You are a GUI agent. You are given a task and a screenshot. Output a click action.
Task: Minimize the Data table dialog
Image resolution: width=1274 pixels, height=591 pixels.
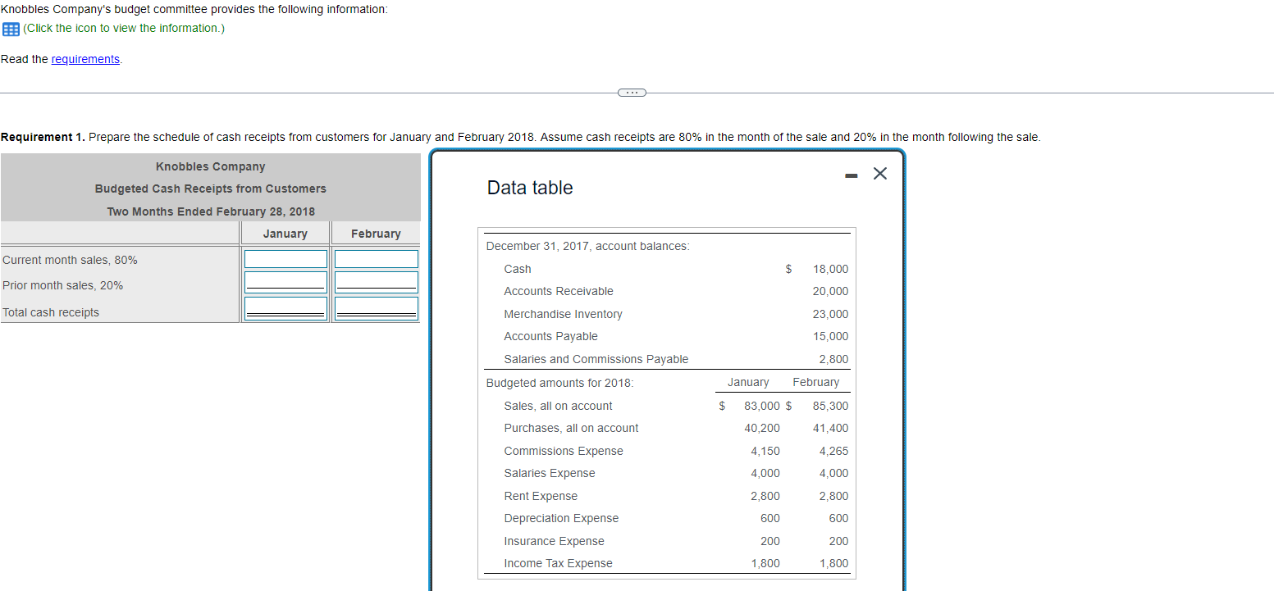tap(851, 174)
